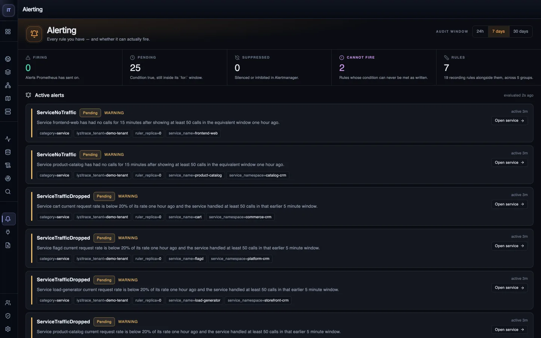Open the server rack icon in sidebar

8,112
